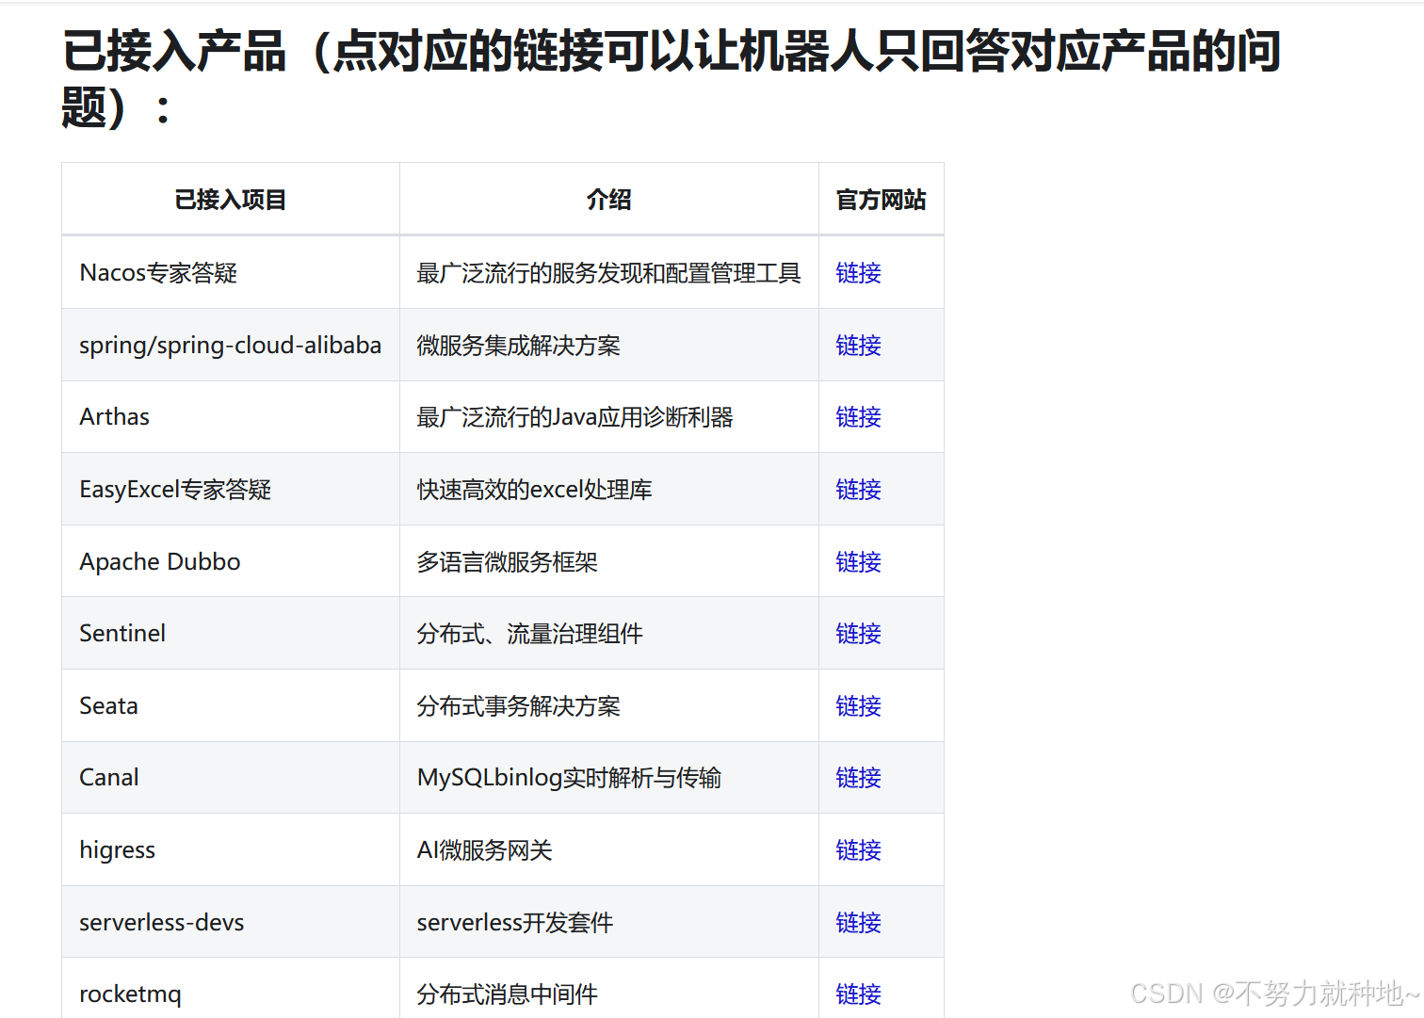This screenshot has width=1424, height=1018.
Task: Click description serverless开发套件
Action: [514, 923]
